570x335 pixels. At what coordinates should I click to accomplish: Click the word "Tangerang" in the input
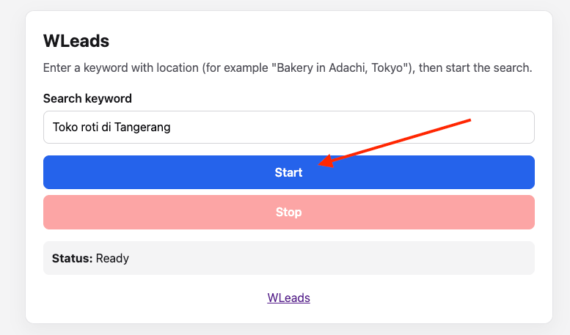pos(142,128)
